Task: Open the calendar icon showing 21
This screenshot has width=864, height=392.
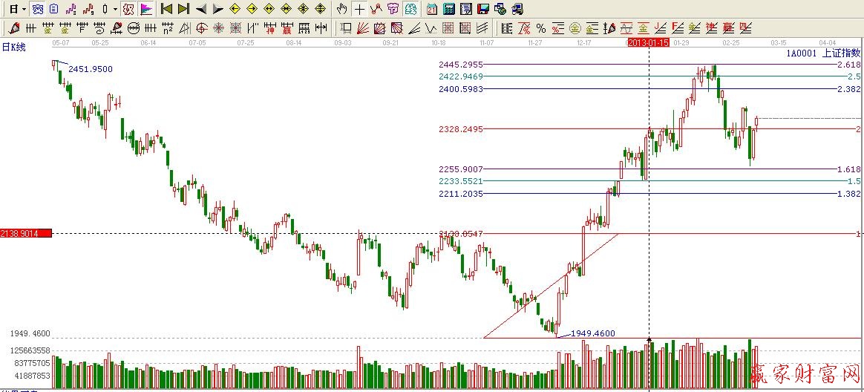Action: (x=432, y=9)
